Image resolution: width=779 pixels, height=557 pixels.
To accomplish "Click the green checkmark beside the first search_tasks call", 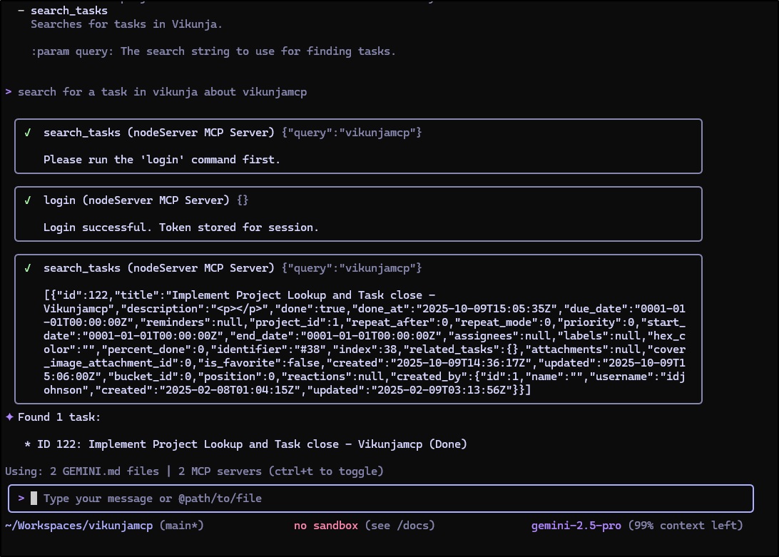I will point(27,133).
